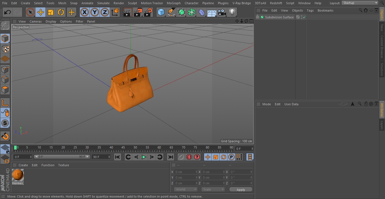Switch to Model mode
Viewport: 385px width, 199px height.
point(5,38)
